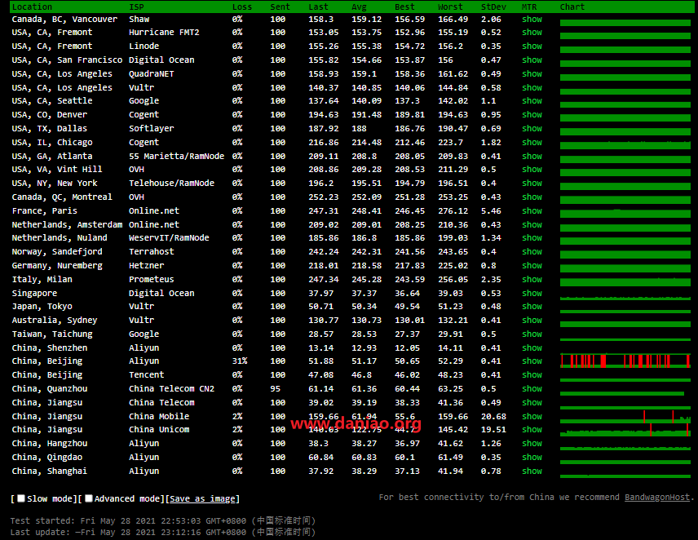Show MTR for Hangzhou Aliyun row
The width and height of the screenshot is (698, 540).
(532, 444)
